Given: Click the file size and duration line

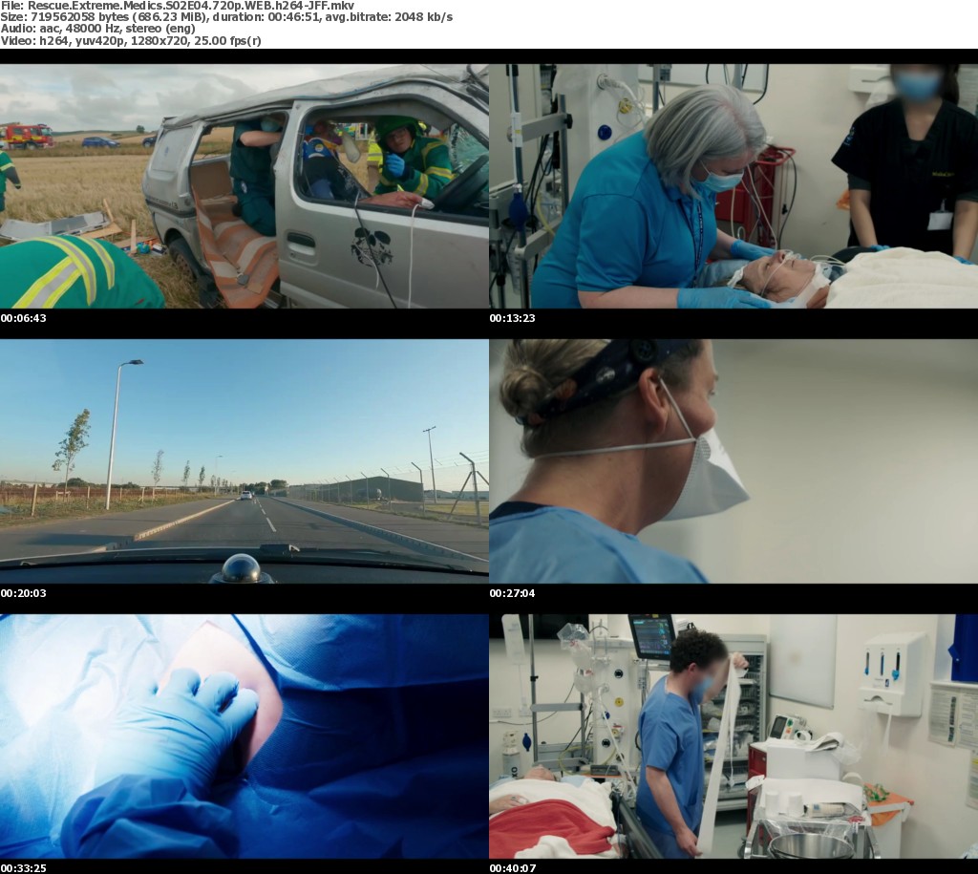Looking at the screenshot, I should (x=227, y=17).
